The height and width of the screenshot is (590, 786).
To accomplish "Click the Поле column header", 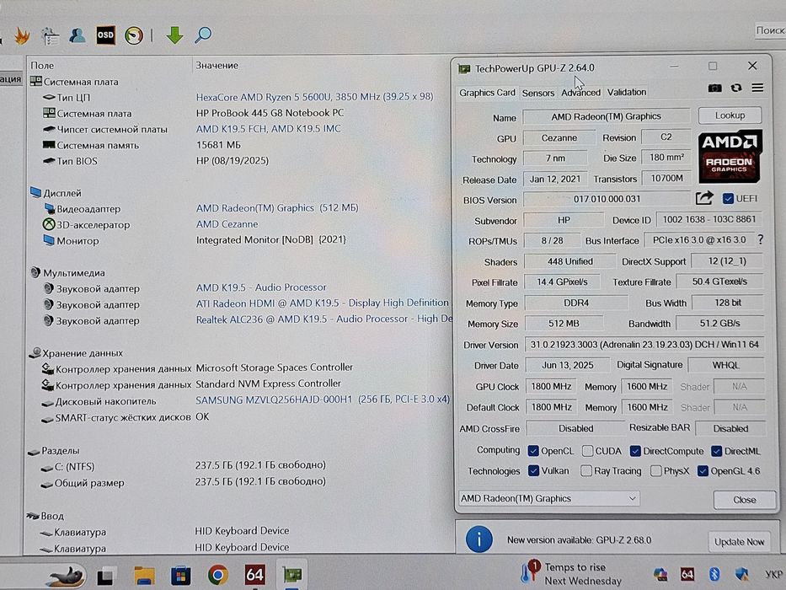I will pos(42,66).
